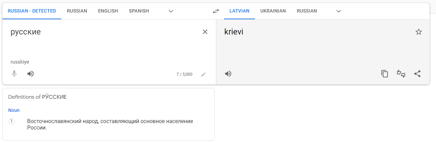This screenshot has width=436, height=143.
Task: Listen to the Latvian translation audio
Action: [x=228, y=74]
